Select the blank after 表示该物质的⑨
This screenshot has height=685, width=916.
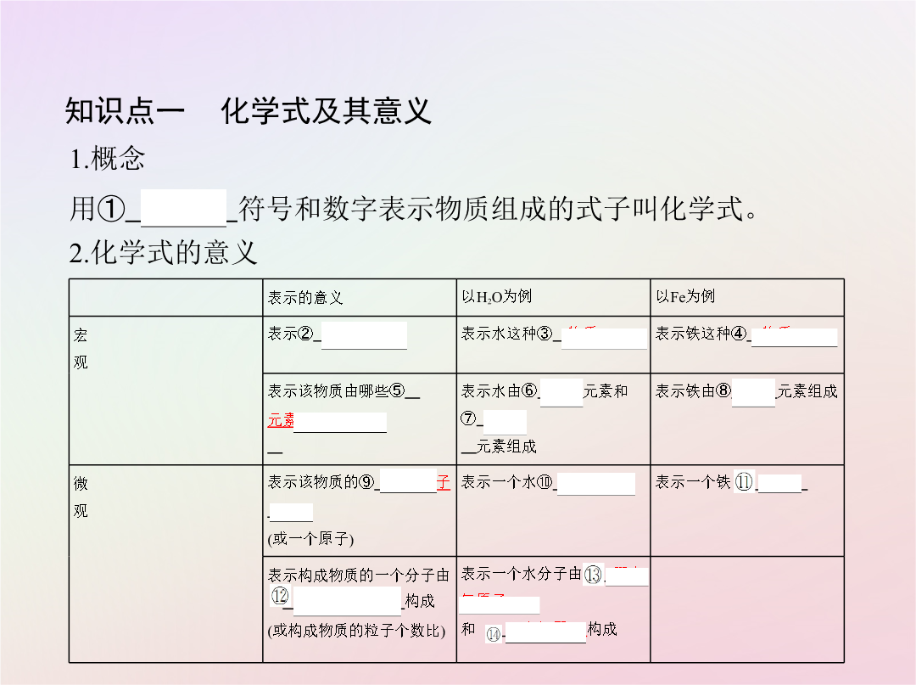[408, 481]
